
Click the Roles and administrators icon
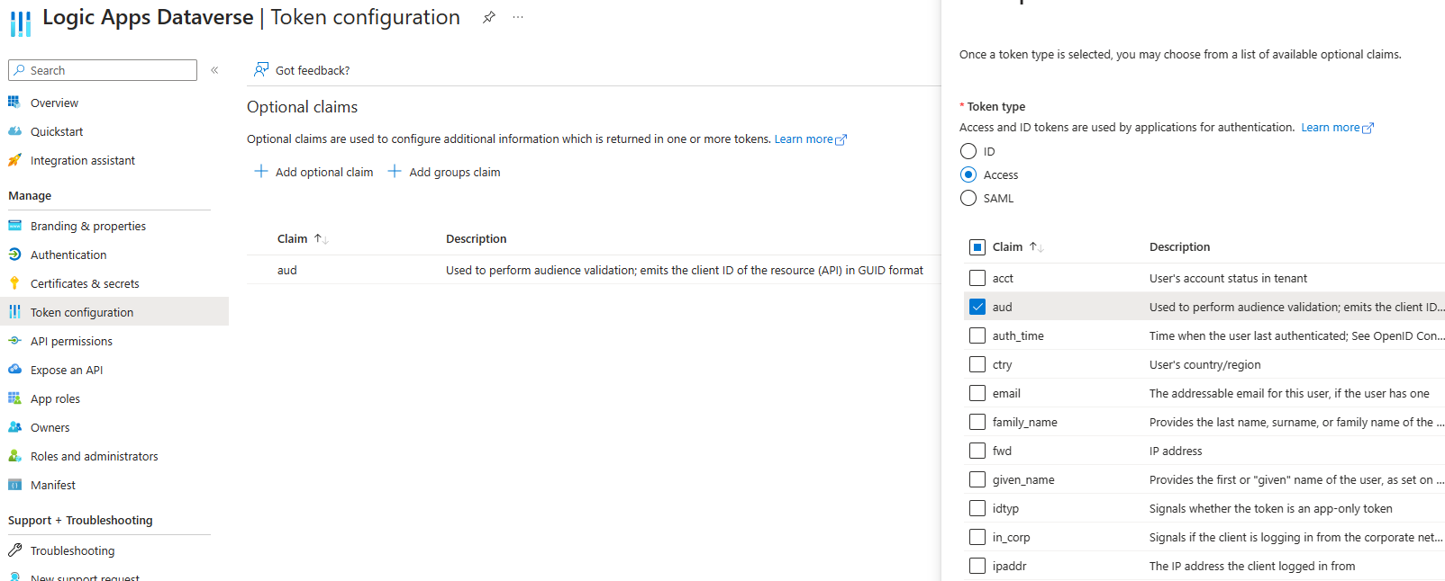click(14, 456)
